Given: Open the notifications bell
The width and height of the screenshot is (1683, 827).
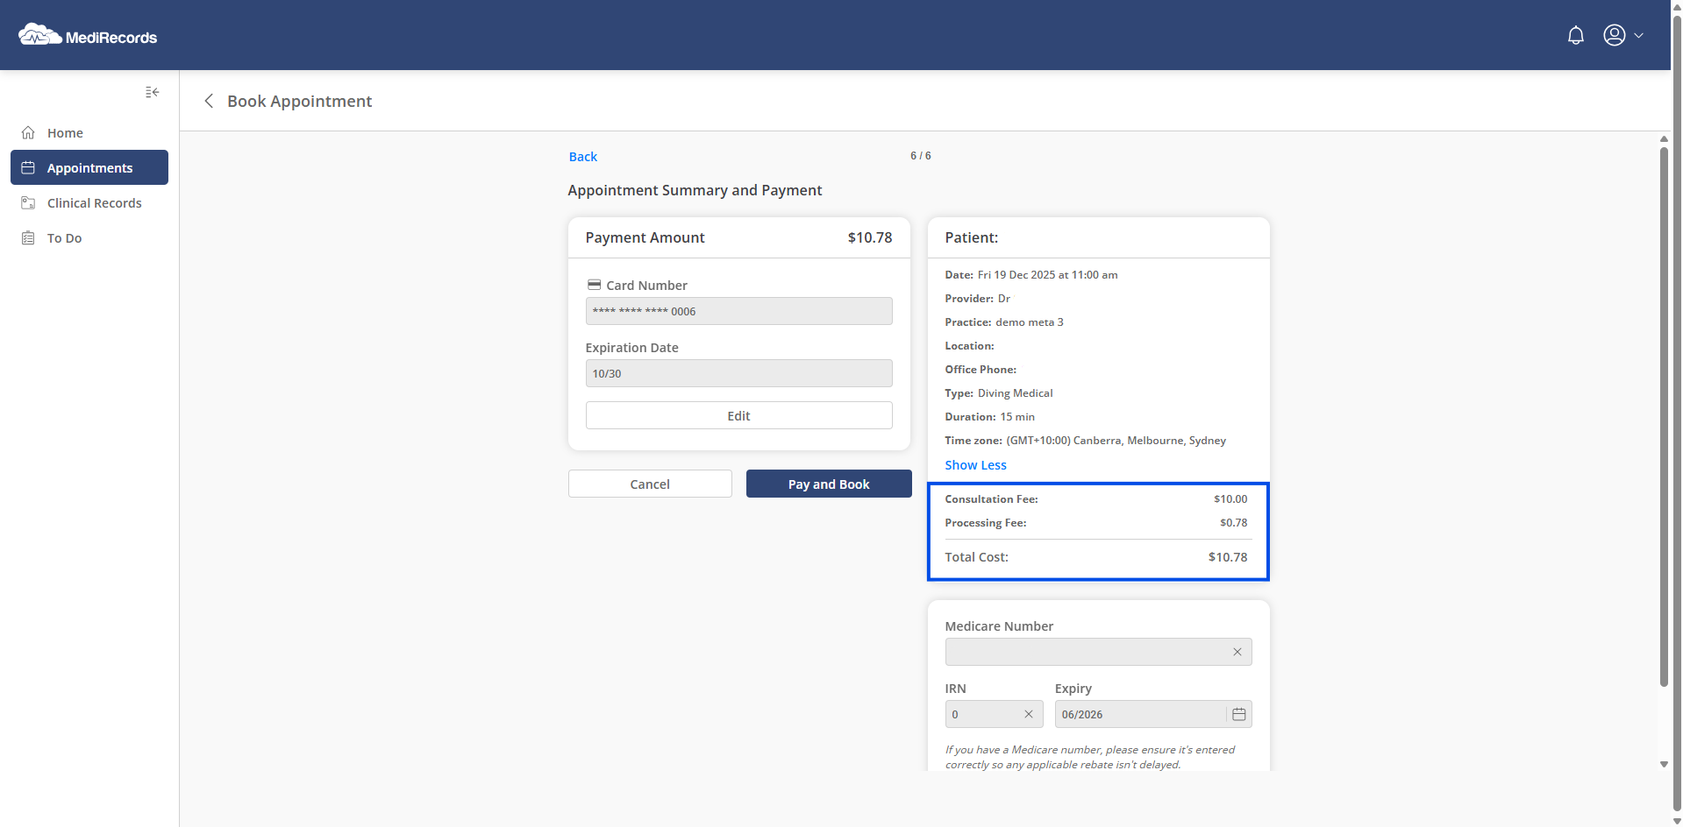Looking at the screenshot, I should coord(1576,35).
